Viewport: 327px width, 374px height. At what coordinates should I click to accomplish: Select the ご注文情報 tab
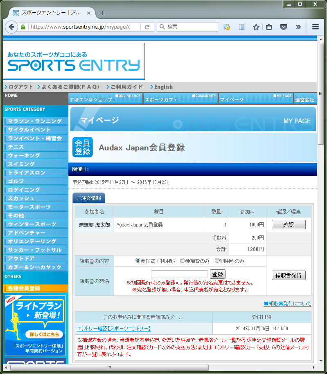(89, 198)
